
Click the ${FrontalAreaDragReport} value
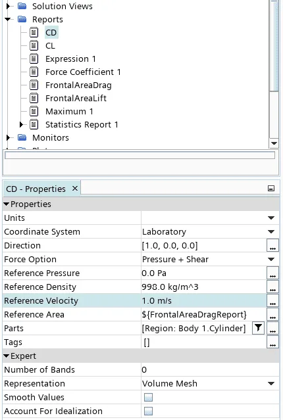194,314
